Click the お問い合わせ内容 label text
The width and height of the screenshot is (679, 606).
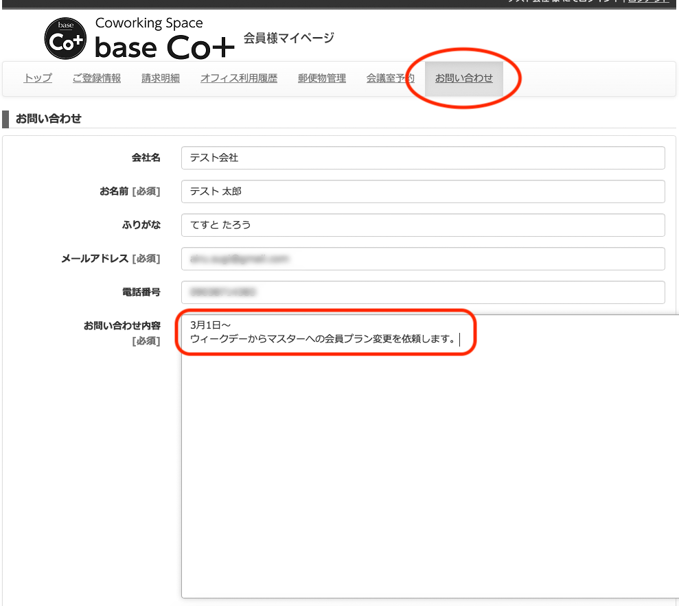click(x=122, y=326)
